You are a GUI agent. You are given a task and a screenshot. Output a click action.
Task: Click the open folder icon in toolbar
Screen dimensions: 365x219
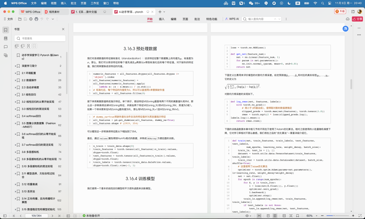point(20,19)
